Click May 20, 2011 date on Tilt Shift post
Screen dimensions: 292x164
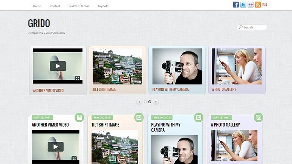[102, 118]
